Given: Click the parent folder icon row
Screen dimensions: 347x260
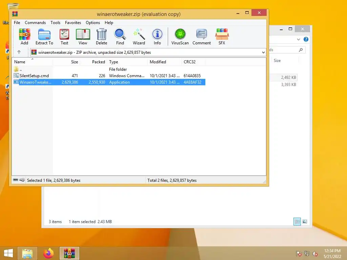Looking at the screenshot, I should 16,69.
